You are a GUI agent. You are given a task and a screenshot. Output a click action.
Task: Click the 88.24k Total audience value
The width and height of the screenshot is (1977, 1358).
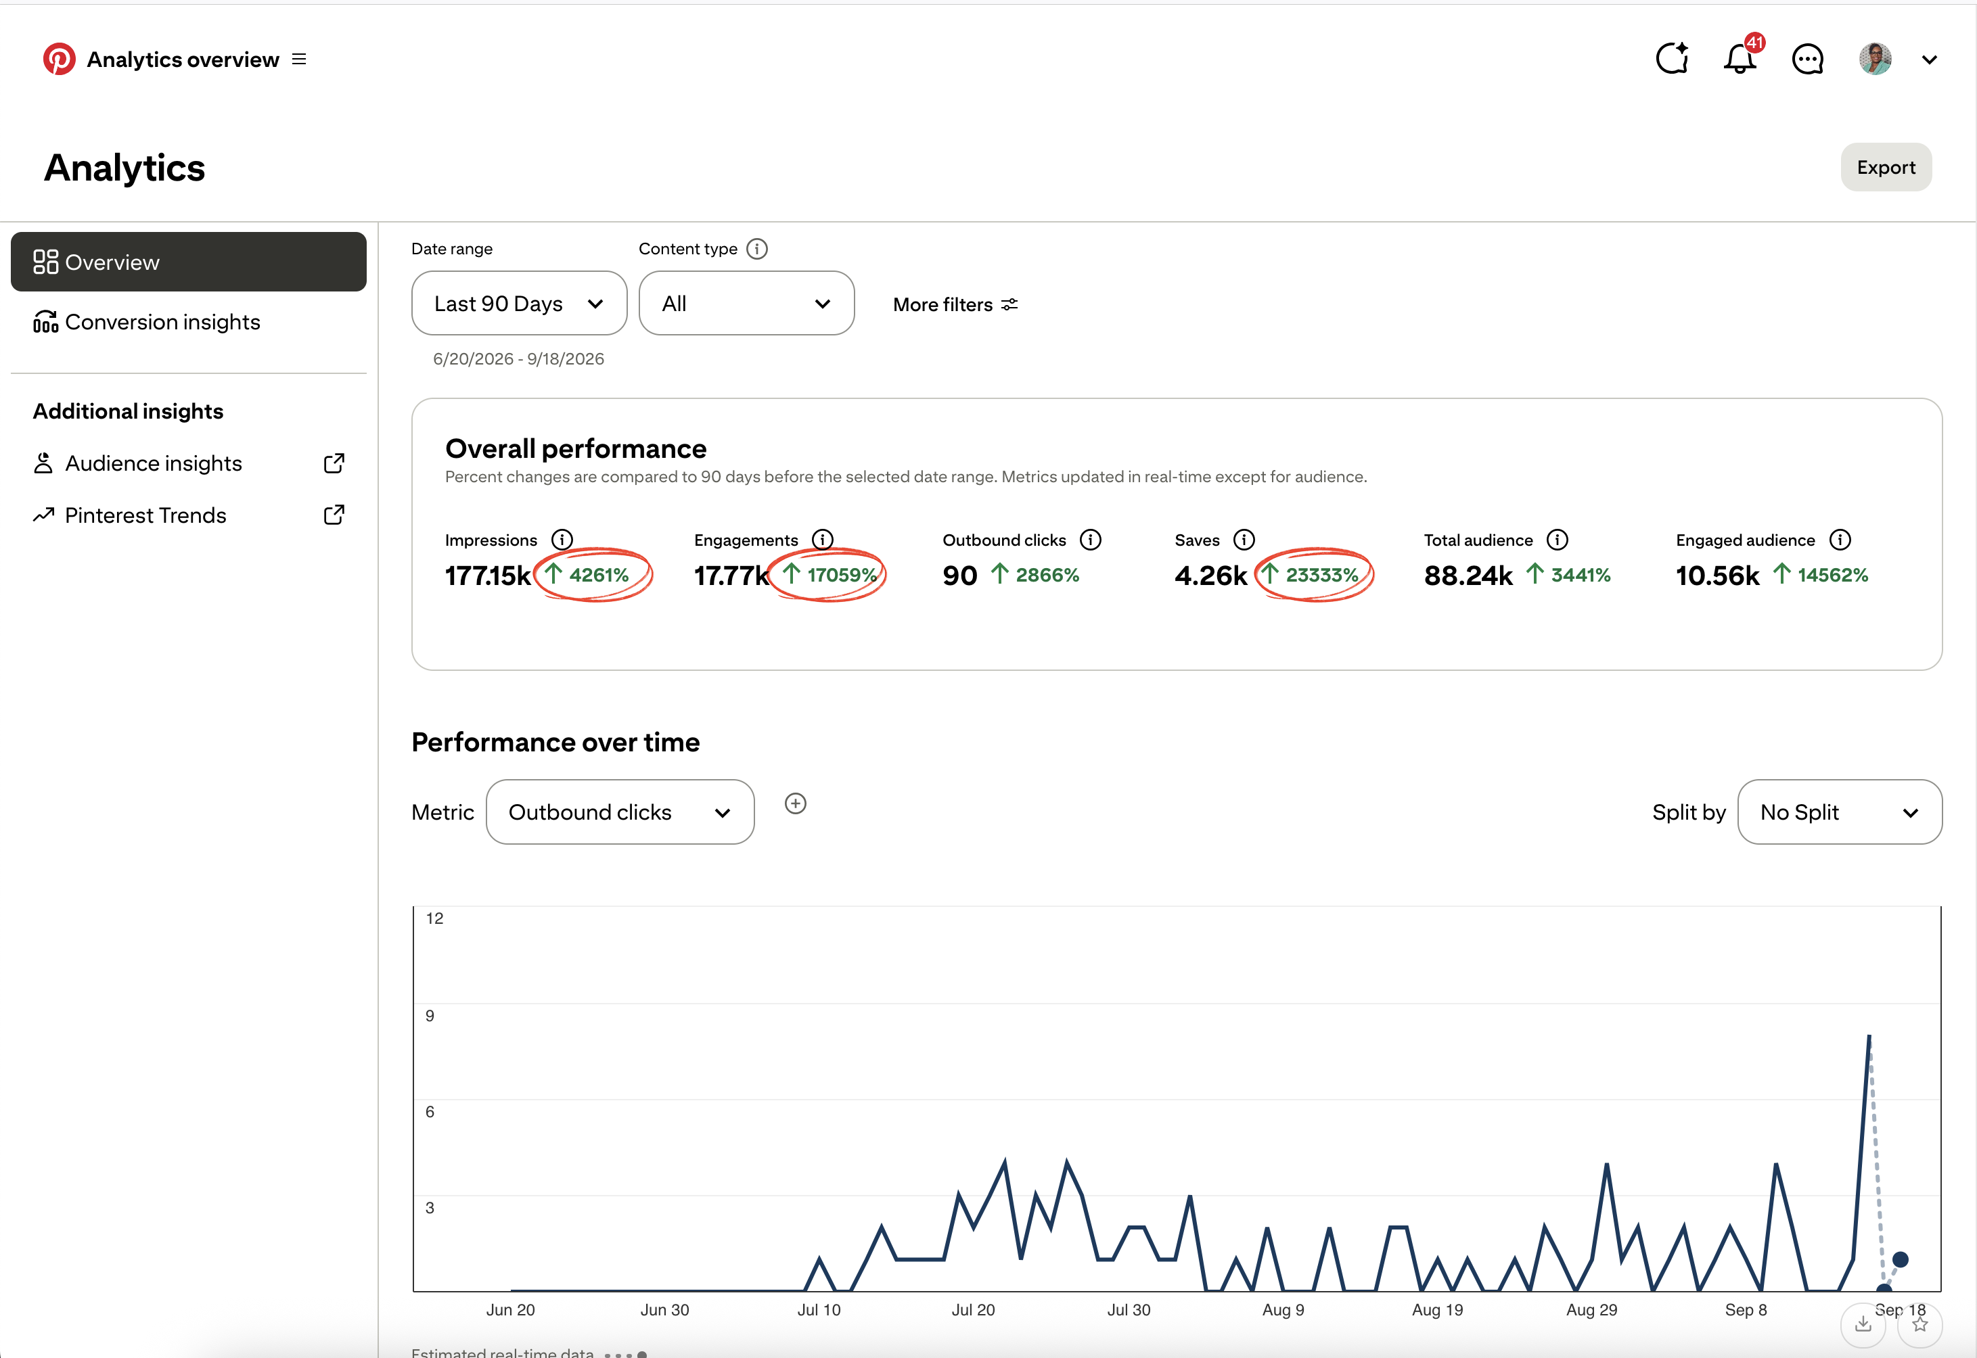(1468, 576)
